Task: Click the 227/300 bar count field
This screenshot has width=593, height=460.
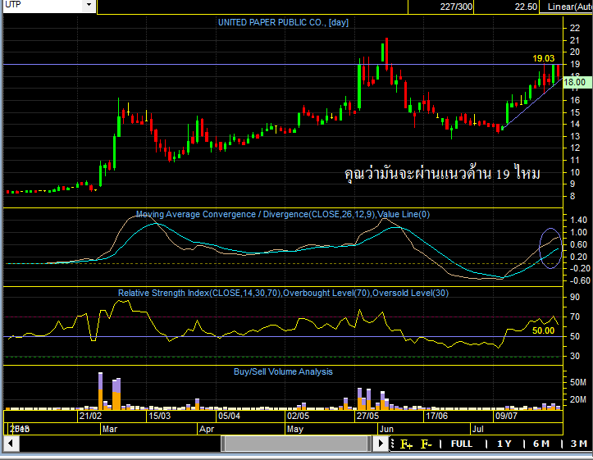Action: 440,7
